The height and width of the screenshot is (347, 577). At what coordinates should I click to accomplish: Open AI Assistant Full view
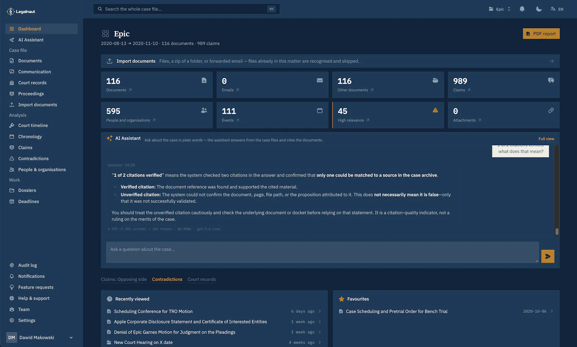546,139
